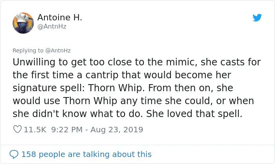Click the 11.5K like count

coord(35,130)
